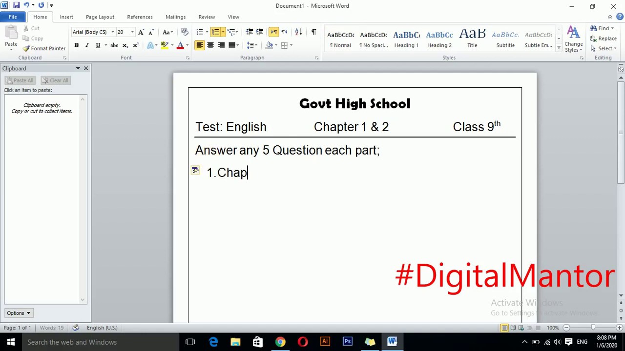625x351 pixels.
Task: Open Photoshop from taskbar
Action: (347, 342)
